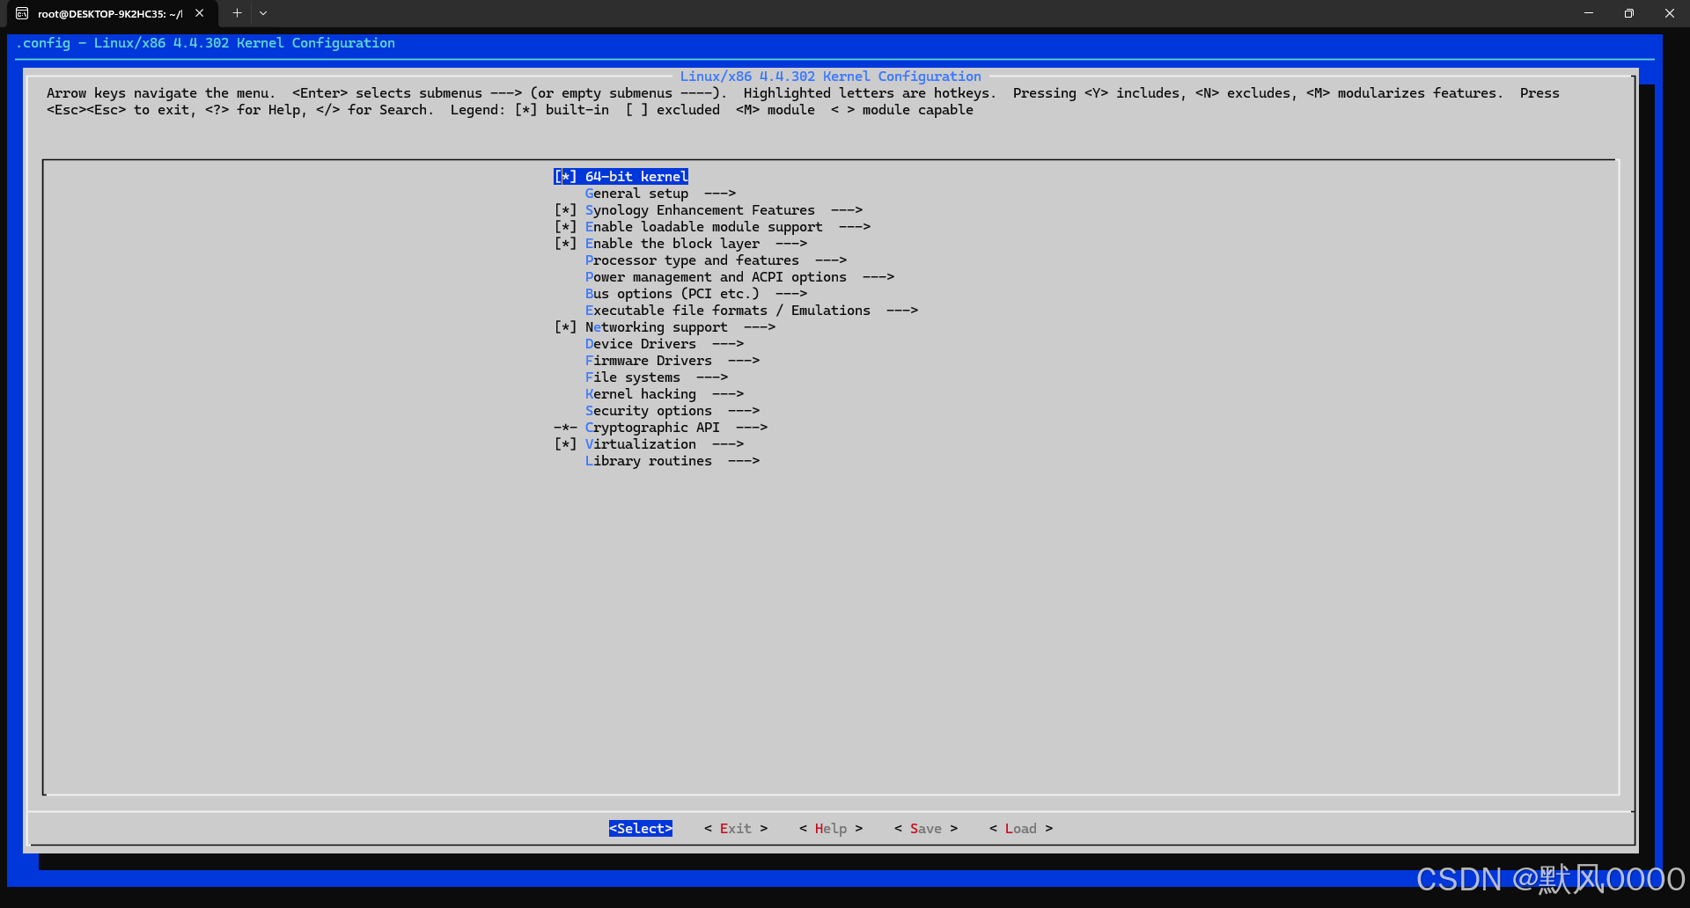Restore down the terminal window
The height and width of the screenshot is (908, 1690).
(1629, 13)
